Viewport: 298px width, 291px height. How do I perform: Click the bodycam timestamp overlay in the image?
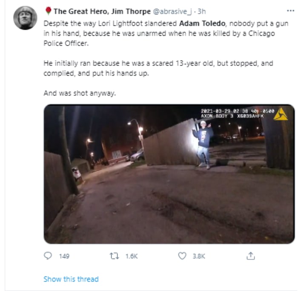[x=237, y=113]
